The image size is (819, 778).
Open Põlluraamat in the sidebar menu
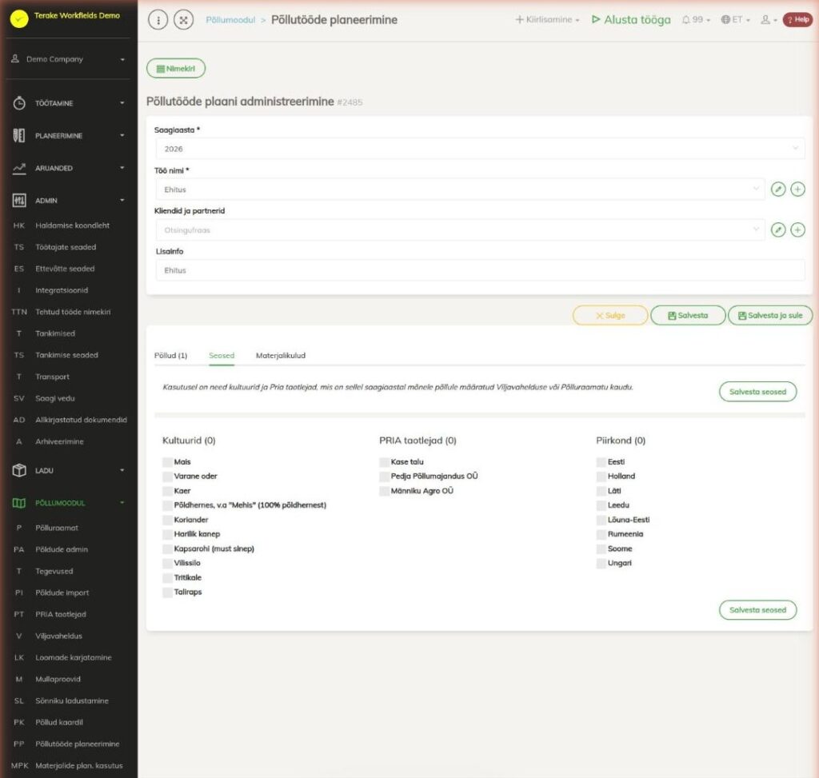click(57, 528)
